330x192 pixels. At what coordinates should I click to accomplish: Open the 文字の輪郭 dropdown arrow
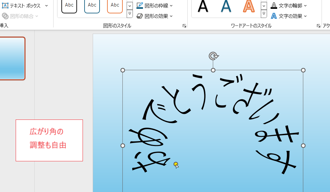click(306, 6)
